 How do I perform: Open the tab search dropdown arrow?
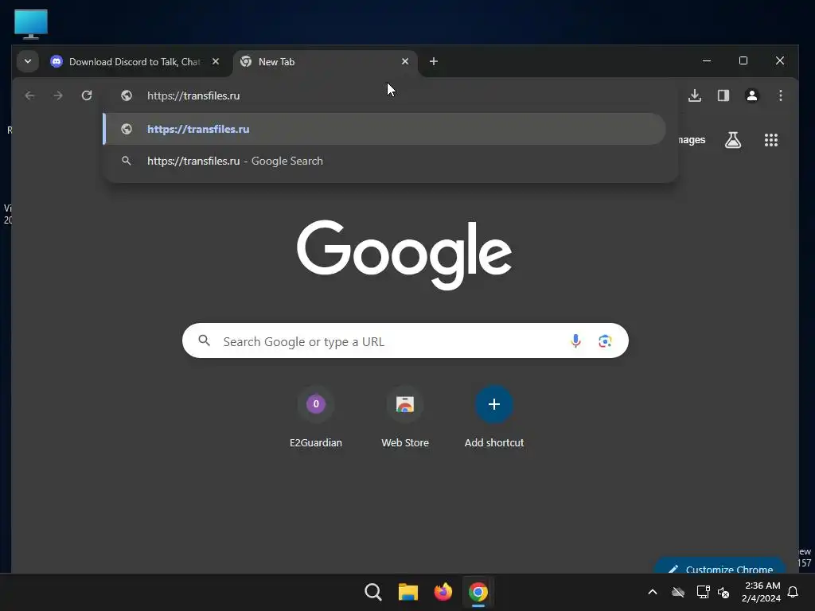point(28,61)
